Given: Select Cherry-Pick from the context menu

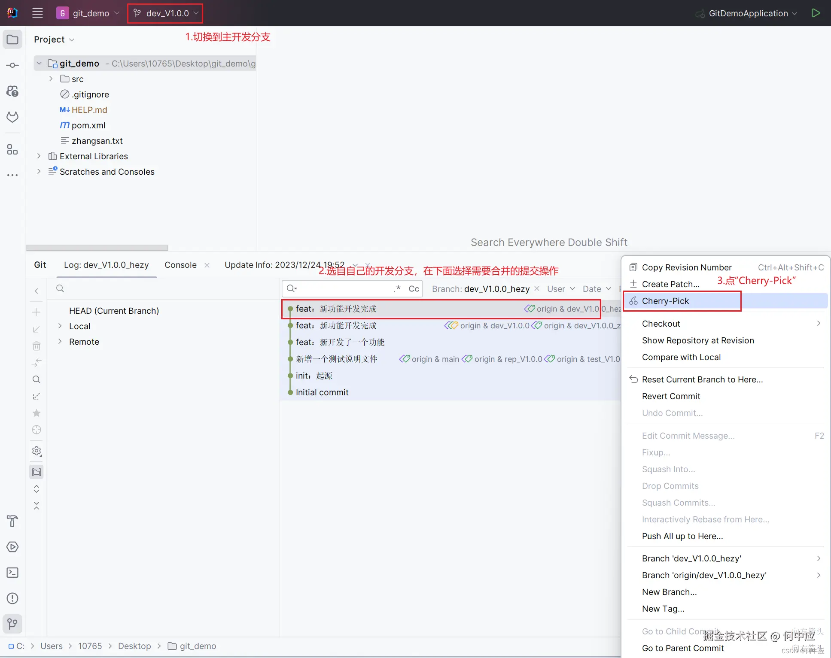Looking at the screenshot, I should click(665, 301).
